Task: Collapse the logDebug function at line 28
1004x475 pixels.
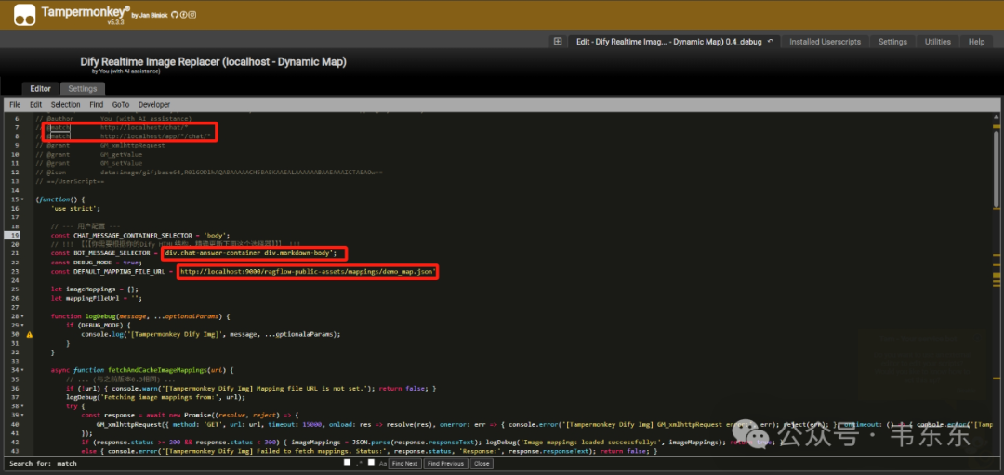Action: (x=23, y=315)
